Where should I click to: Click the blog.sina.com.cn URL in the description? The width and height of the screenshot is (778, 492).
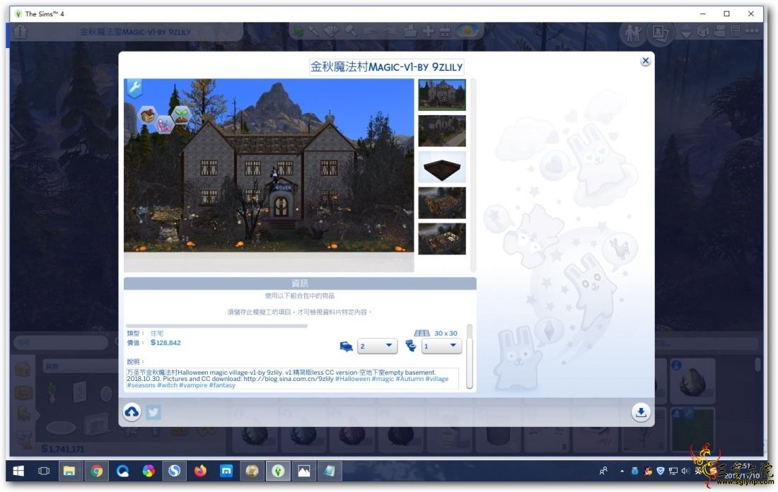pos(289,379)
